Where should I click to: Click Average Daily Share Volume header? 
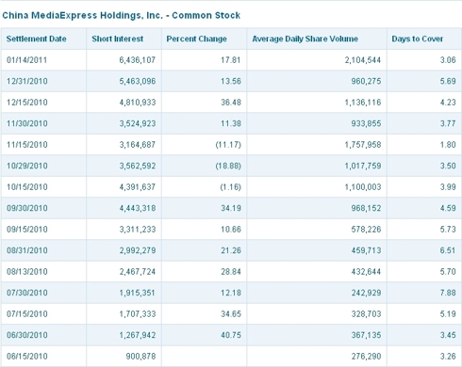click(x=305, y=39)
